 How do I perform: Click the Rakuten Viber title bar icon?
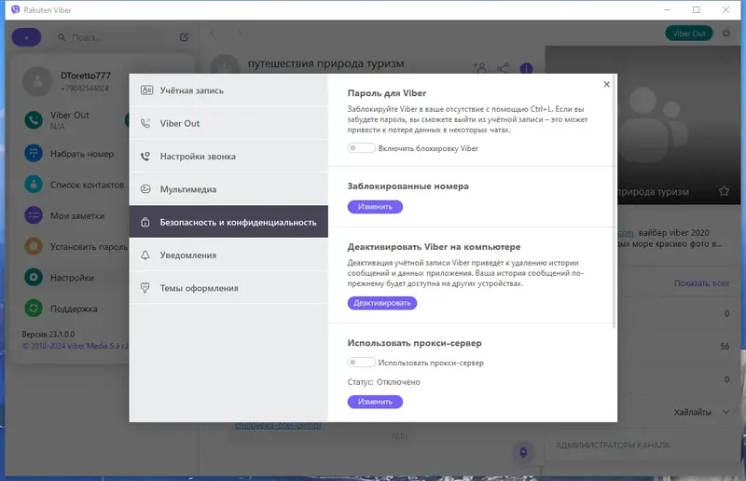point(15,9)
